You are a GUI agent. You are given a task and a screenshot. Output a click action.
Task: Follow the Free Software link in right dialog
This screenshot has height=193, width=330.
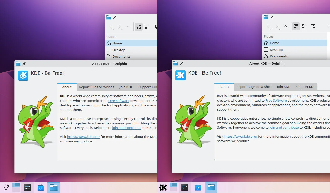[276, 100]
